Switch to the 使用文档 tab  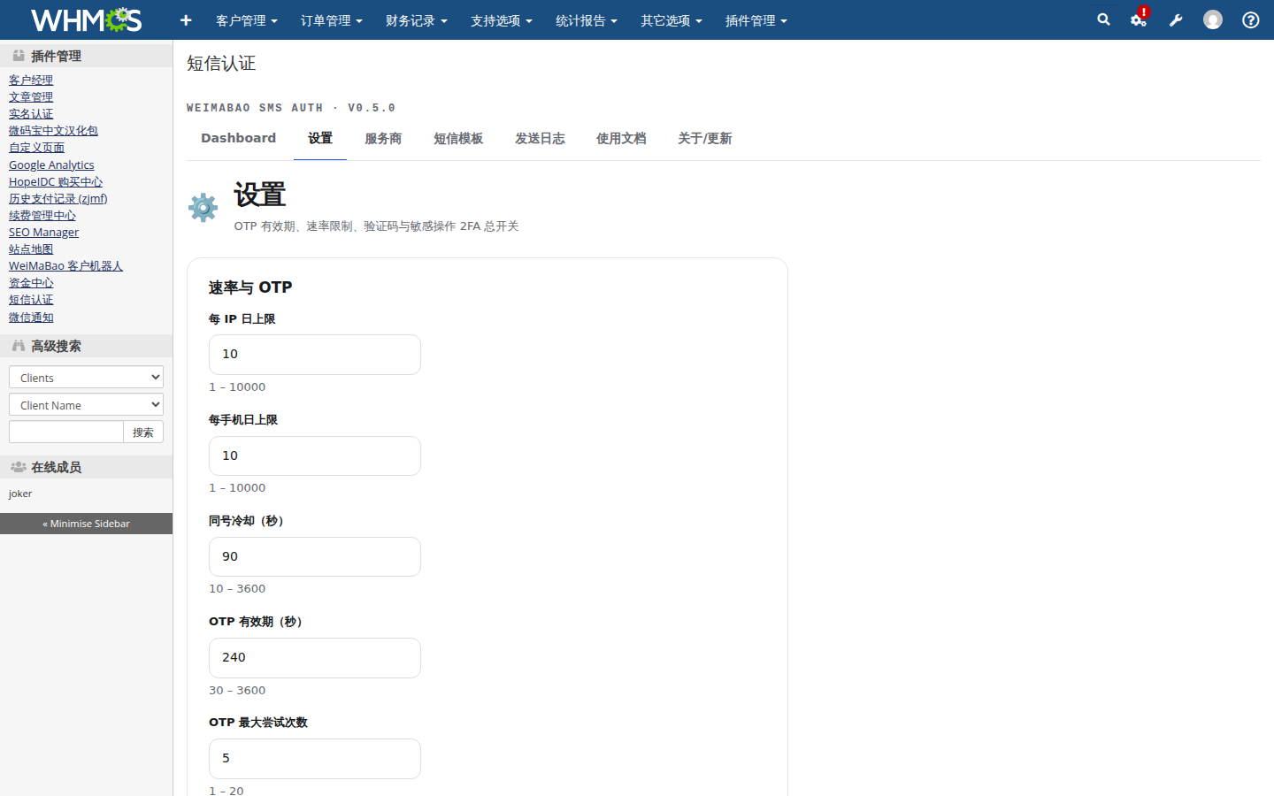pyautogui.click(x=621, y=139)
